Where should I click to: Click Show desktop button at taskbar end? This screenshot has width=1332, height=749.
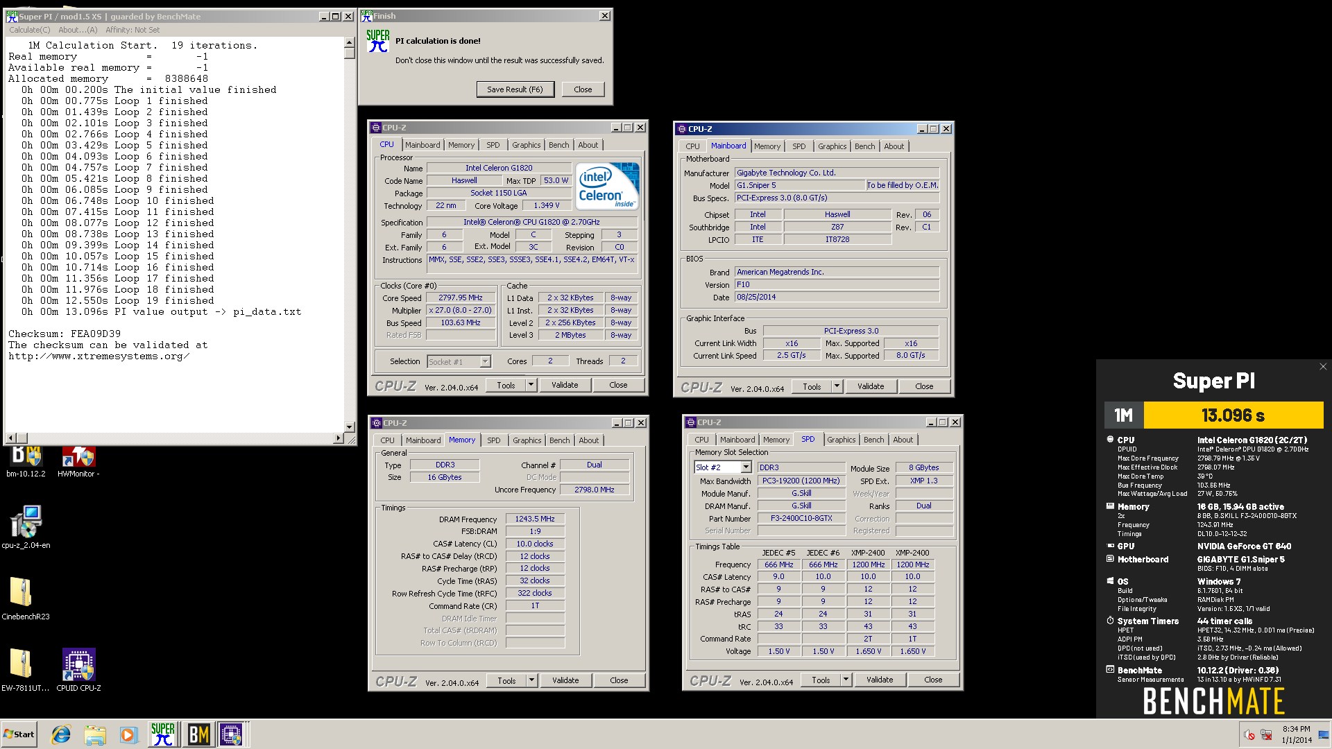click(1324, 734)
